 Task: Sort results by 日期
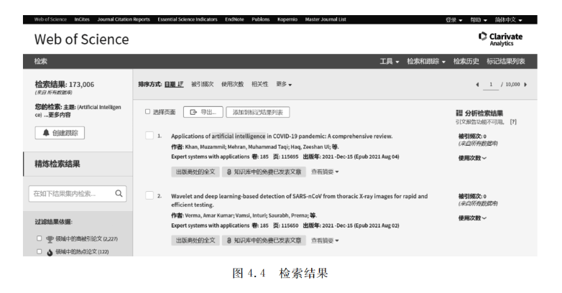(174, 84)
